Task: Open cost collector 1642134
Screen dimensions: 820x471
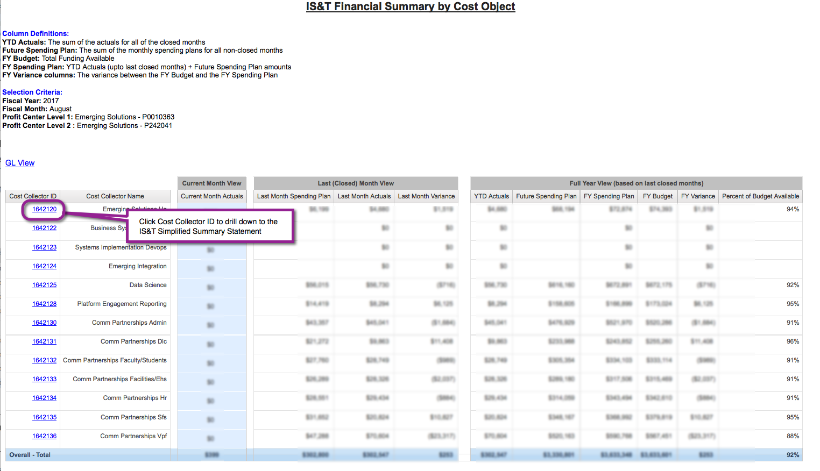Action: pos(44,398)
